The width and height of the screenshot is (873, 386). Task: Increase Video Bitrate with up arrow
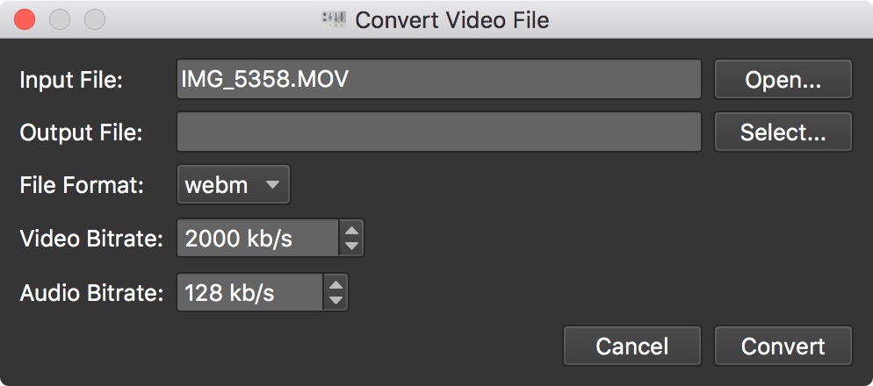[352, 231]
